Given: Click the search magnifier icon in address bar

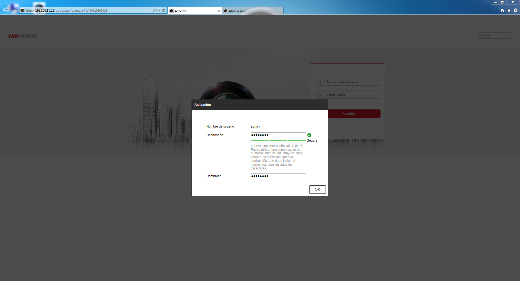Looking at the screenshot, I should coord(155,10).
